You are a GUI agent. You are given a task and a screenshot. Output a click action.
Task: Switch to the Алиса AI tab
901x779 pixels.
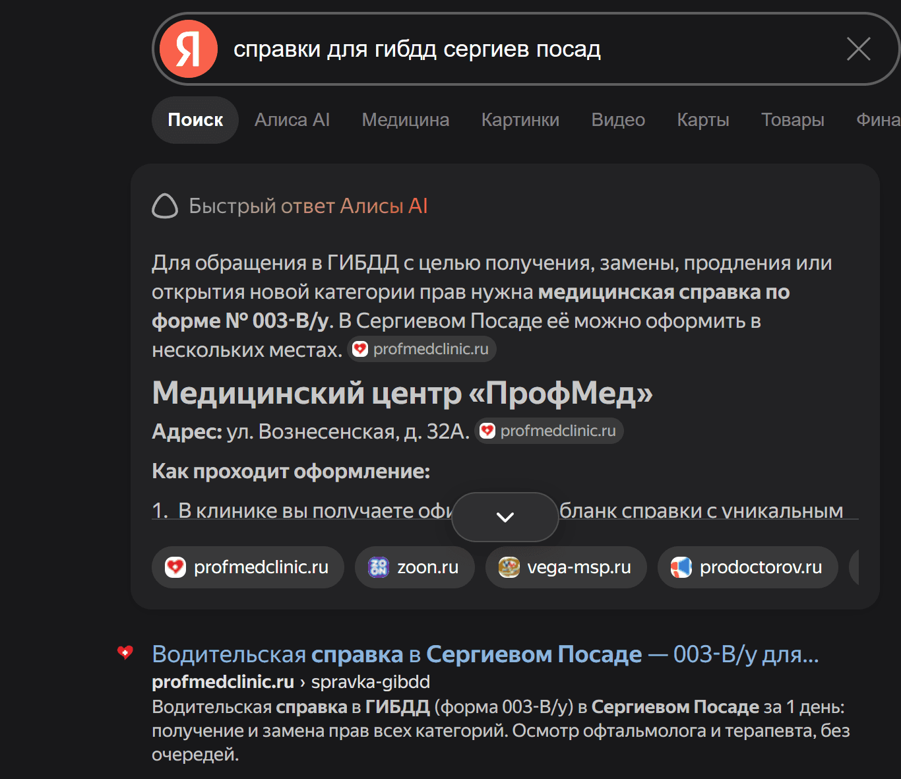(292, 120)
